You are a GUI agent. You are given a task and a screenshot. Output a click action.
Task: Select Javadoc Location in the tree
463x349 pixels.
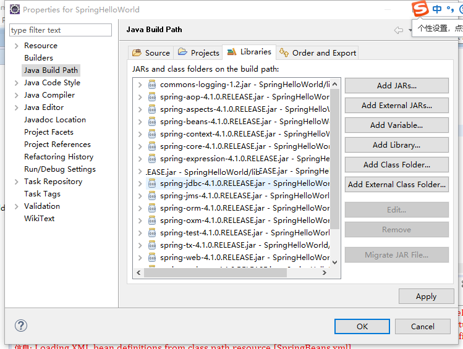click(x=55, y=120)
